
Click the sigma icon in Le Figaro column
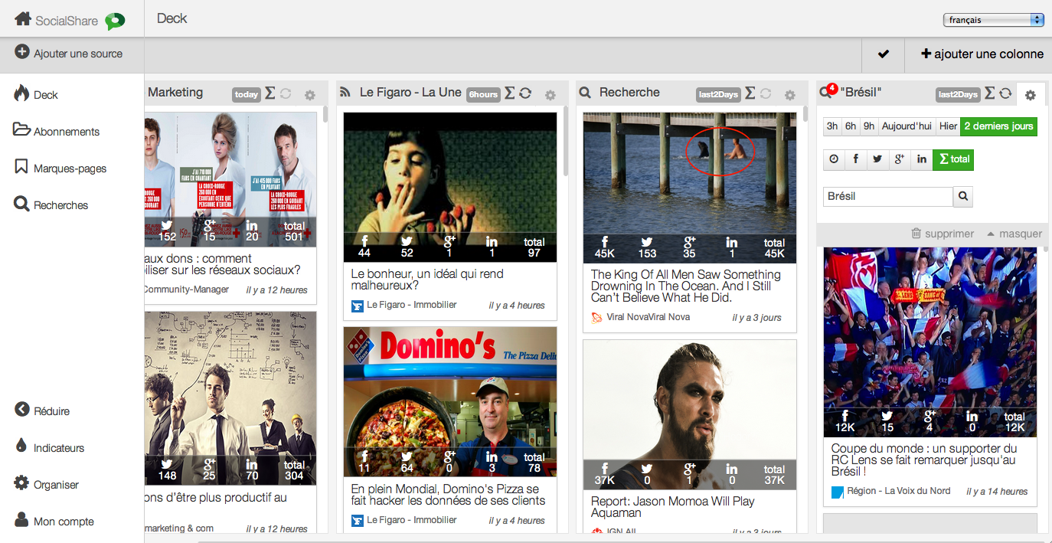509,93
